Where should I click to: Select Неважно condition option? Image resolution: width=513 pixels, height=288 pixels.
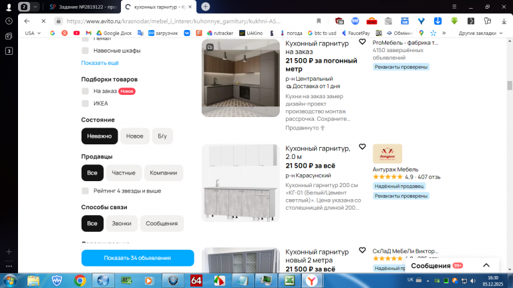coord(100,136)
